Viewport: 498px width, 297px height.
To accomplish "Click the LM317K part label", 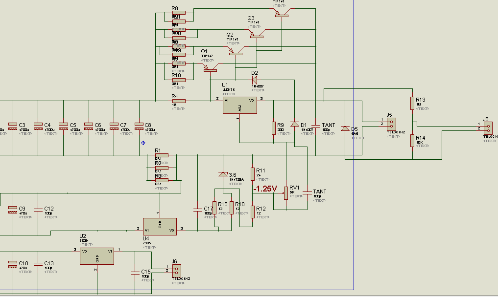I will pos(229,90).
